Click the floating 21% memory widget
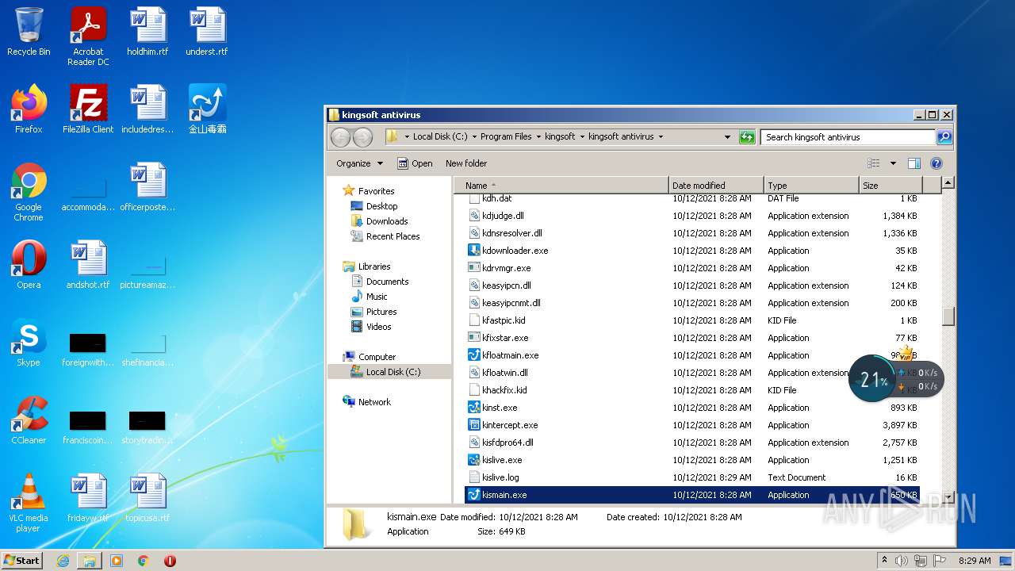The height and width of the screenshot is (571, 1015). click(x=873, y=379)
